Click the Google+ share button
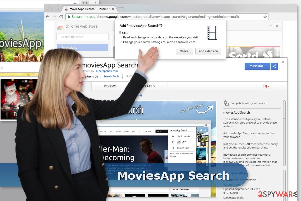The height and width of the screenshot is (201, 301). pos(267,86)
